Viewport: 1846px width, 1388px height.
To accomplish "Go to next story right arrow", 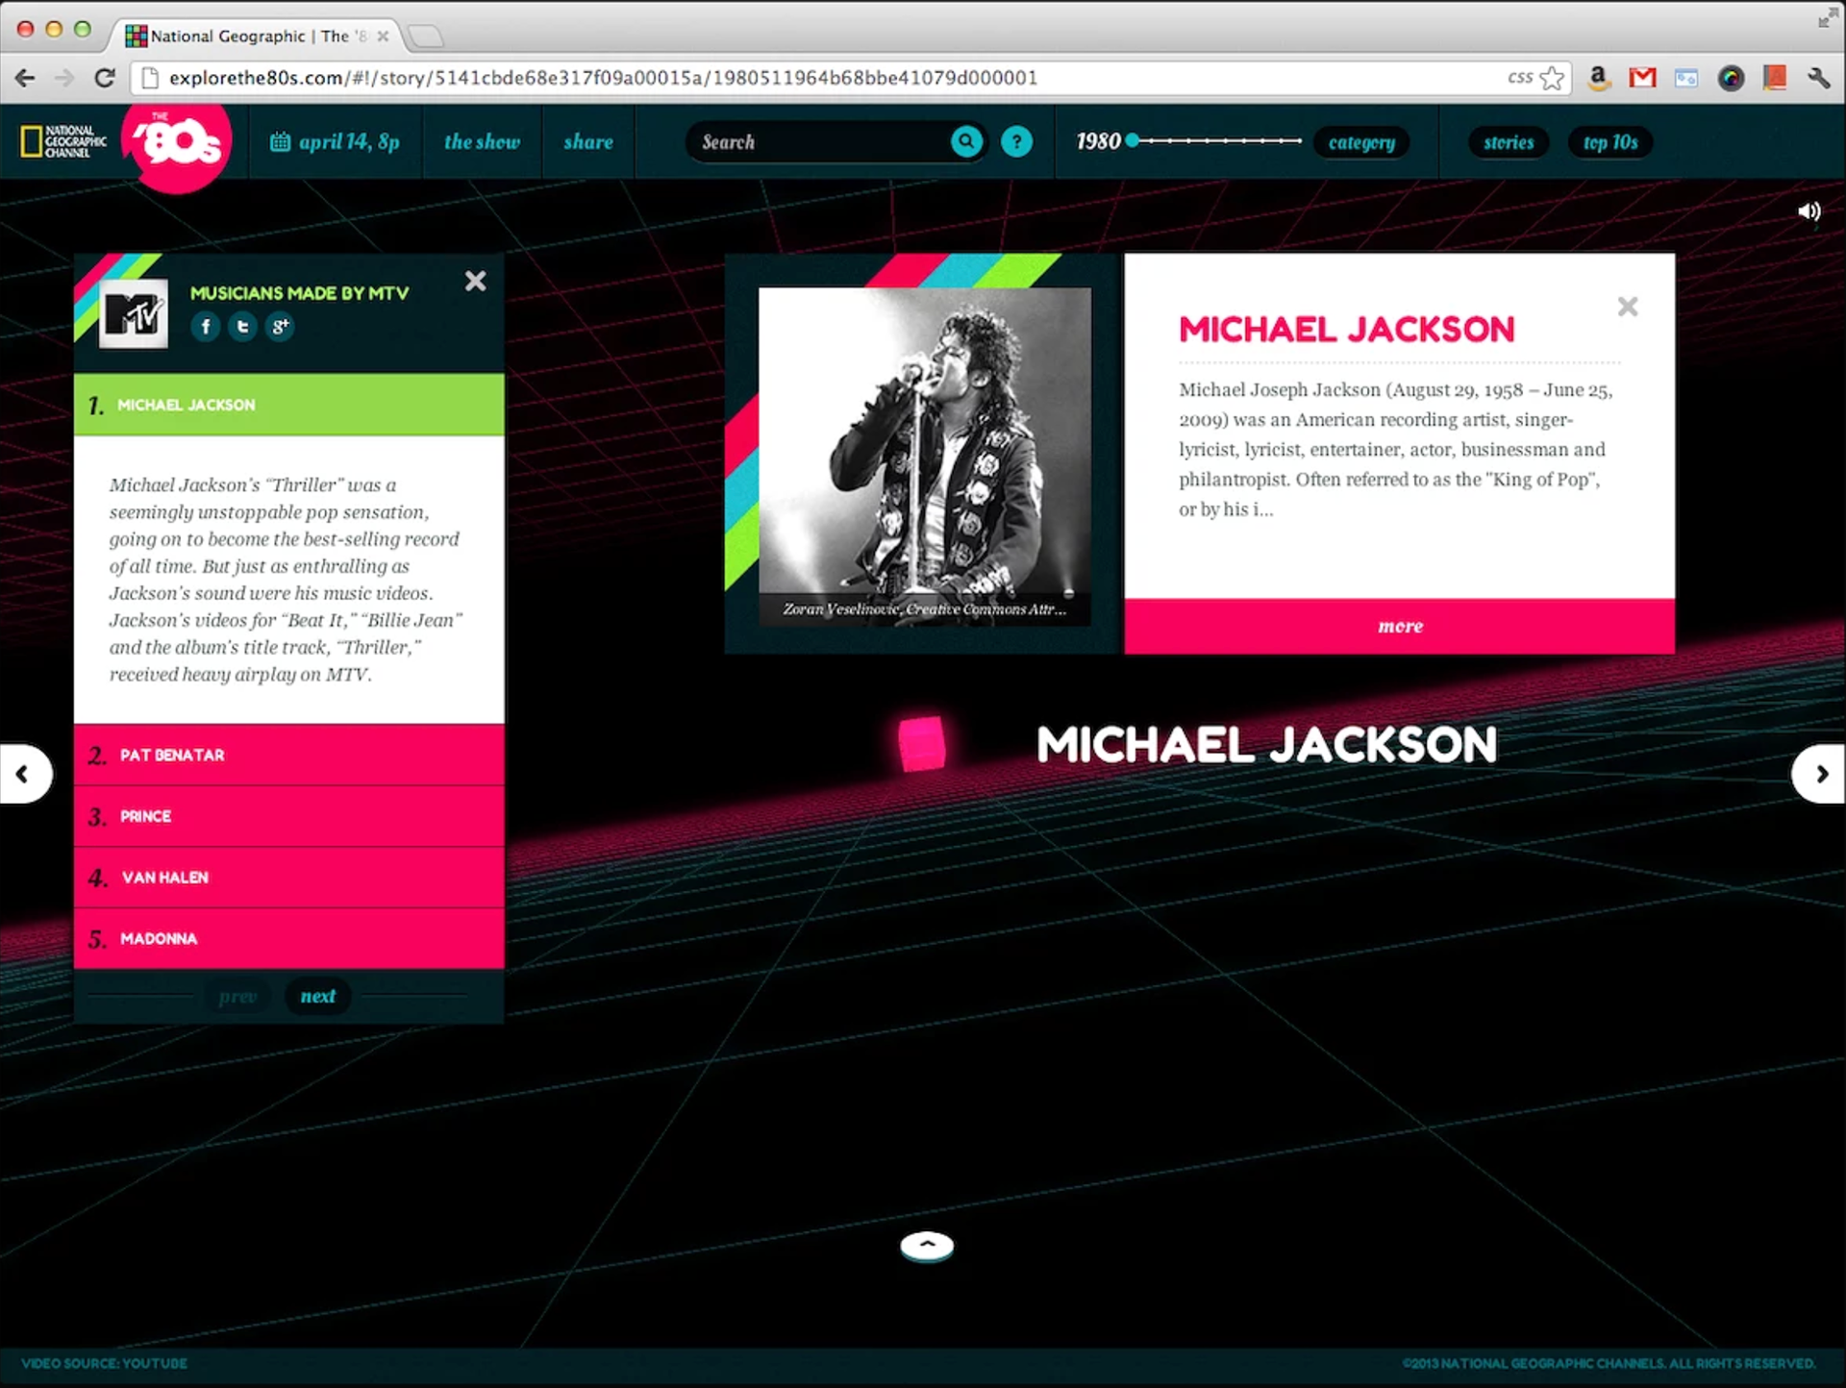I will coord(1819,774).
